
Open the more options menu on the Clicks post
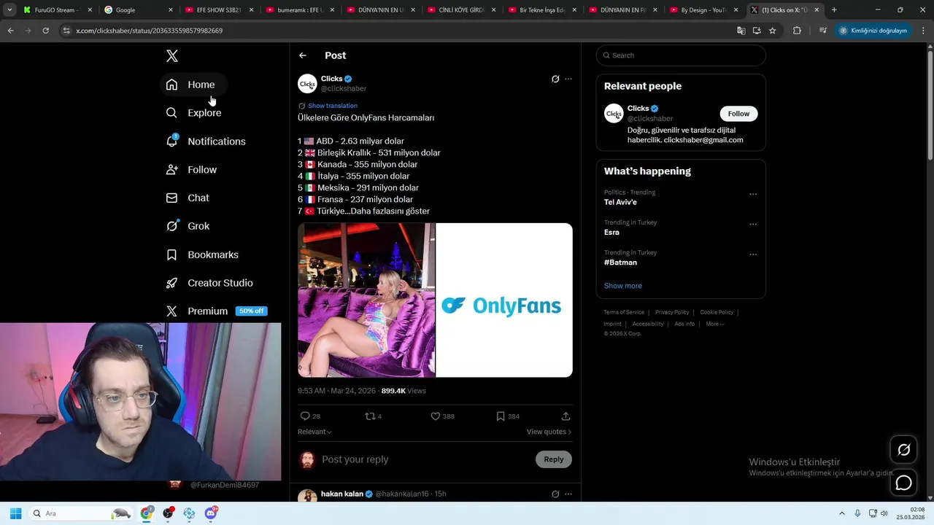568,79
